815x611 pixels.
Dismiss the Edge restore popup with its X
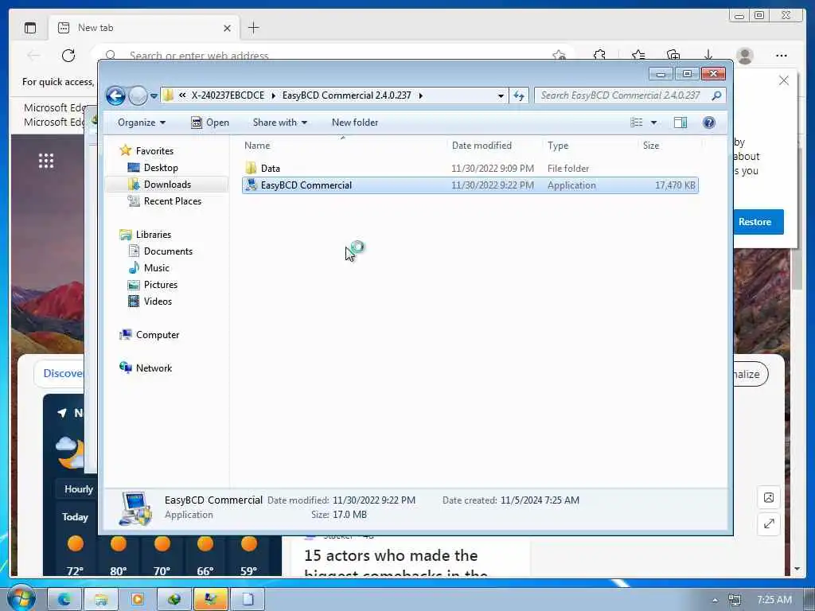(x=784, y=80)
